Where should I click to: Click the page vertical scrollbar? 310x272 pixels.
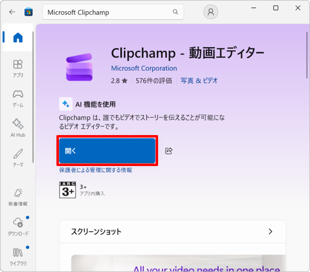point(307,55)
